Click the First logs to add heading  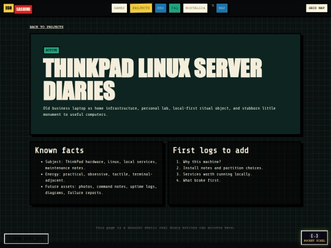(x=211, y=151)
